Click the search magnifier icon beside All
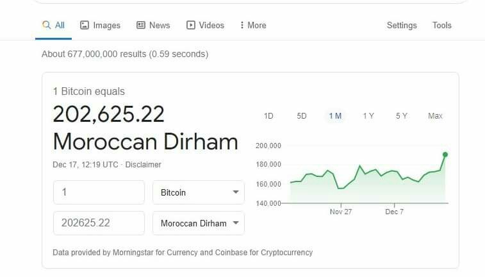 pos(46,25)
